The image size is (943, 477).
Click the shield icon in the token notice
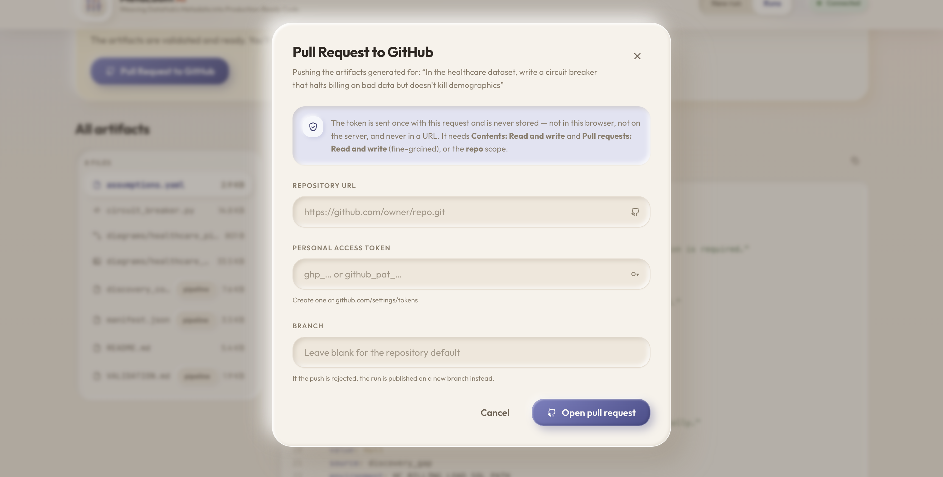pyautogui.click(x=313, y=127)
